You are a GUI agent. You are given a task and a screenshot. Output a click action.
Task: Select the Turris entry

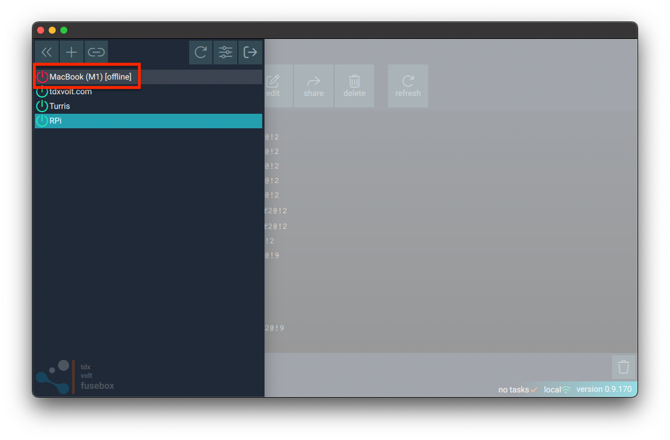click(149, 106)
